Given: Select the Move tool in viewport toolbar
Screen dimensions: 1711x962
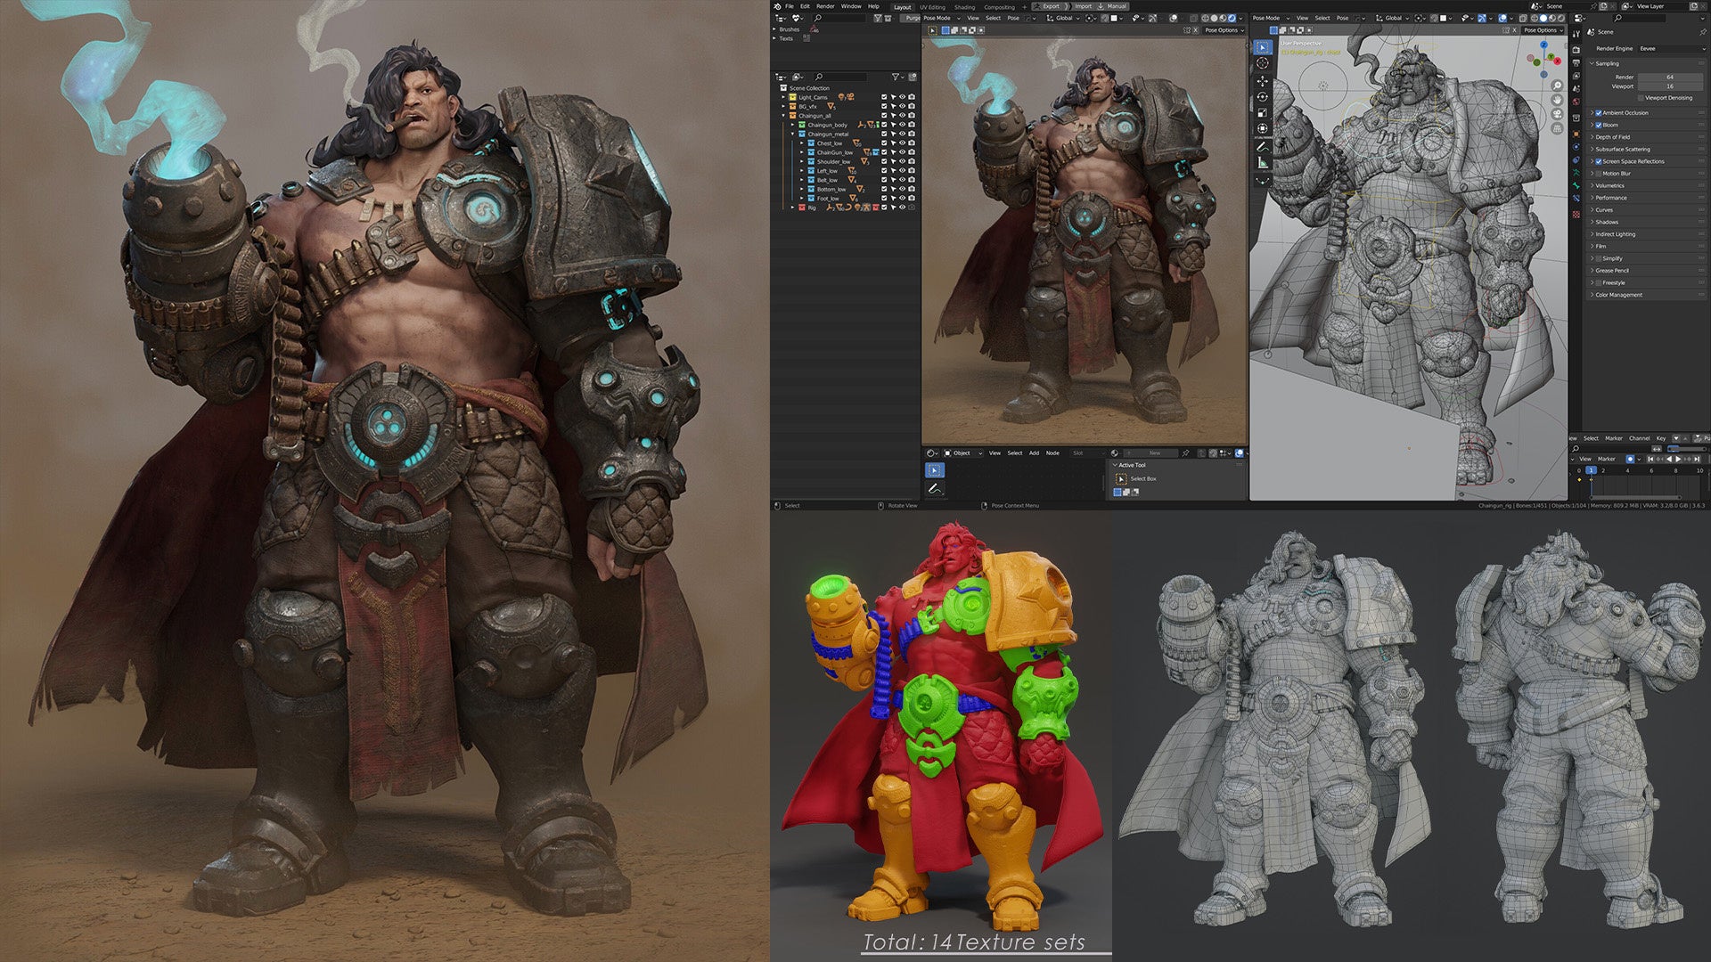Looking at the screenshot, I should [1262, 80].
